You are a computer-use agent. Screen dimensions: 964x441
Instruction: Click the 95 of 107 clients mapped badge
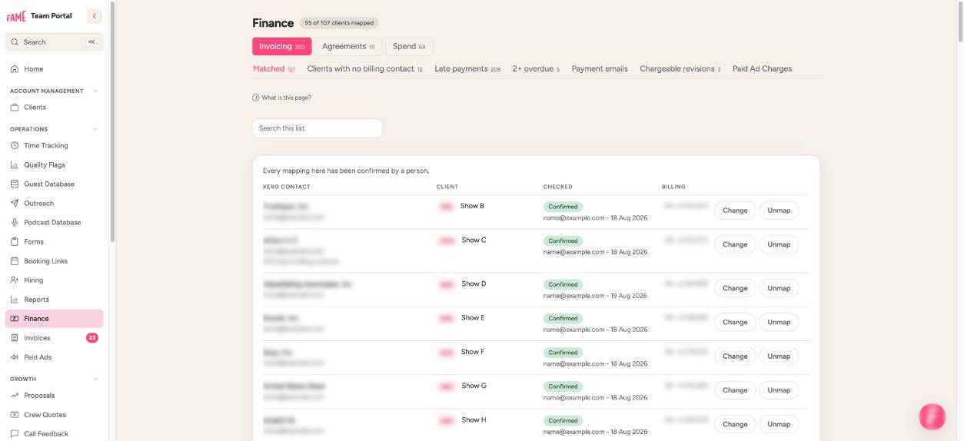[339, 23]
